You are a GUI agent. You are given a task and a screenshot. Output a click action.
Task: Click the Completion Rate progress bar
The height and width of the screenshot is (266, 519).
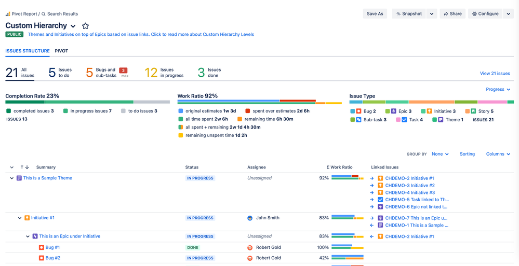(x=87, y=102)
